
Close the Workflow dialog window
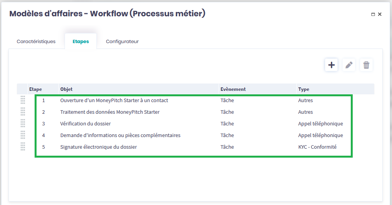click(x=380, y=14)
